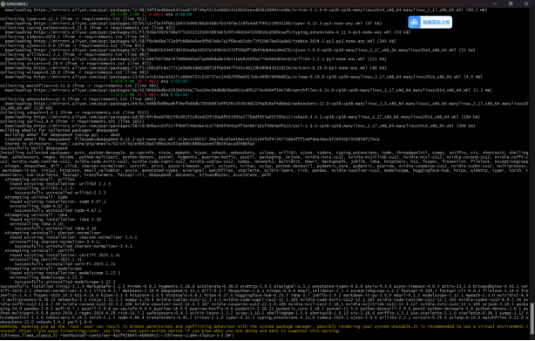Click the line 'Attempting uninstall: idna'
The image size is (535, 341).
pos(37,215)
